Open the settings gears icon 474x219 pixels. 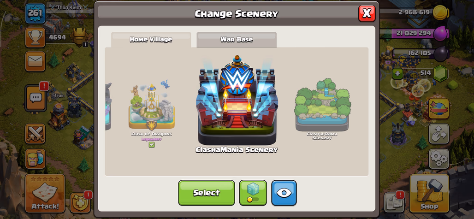[438, 159]
